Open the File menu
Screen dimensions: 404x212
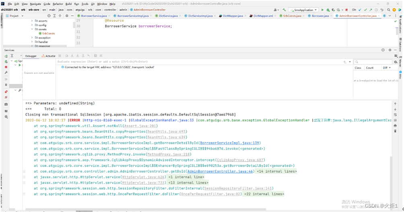click(10, 4)
